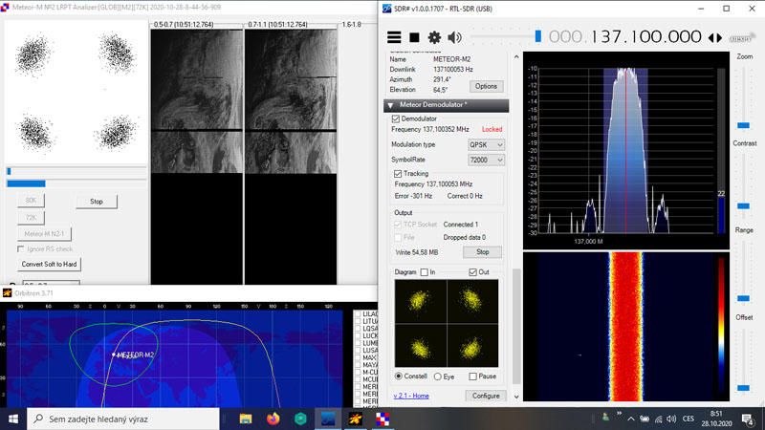Click the LRPT Analizer title bar icon
The height and width of the screenshot is (430, 765).
[5, 8]
